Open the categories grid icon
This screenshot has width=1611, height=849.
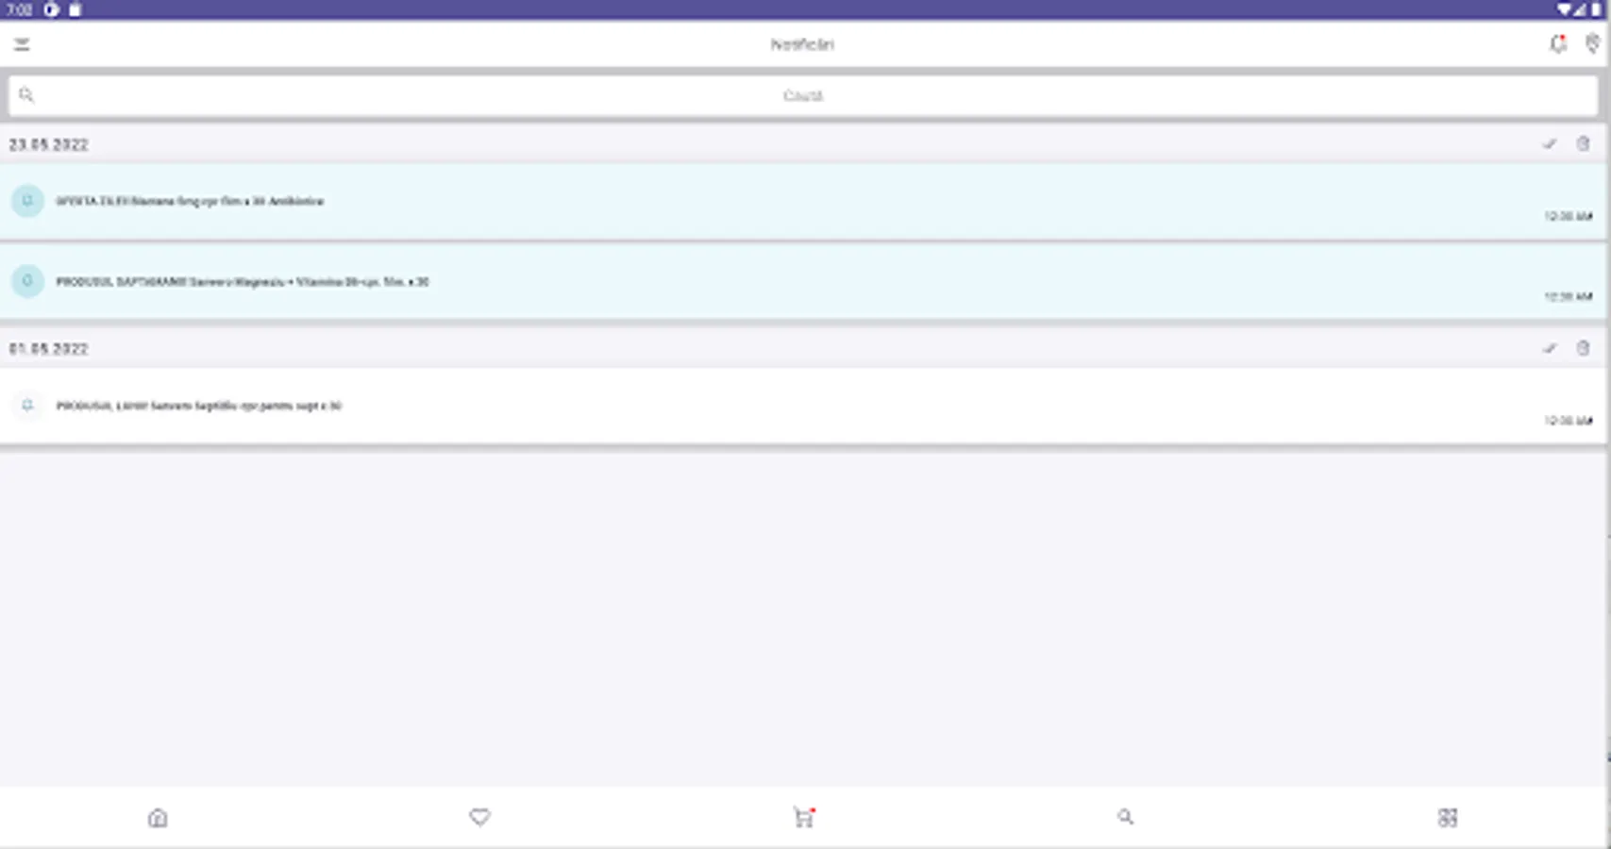(1449, 818)
